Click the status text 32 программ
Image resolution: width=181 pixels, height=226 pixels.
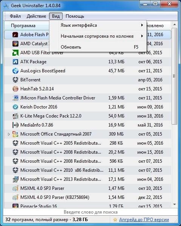pos(19,220)
